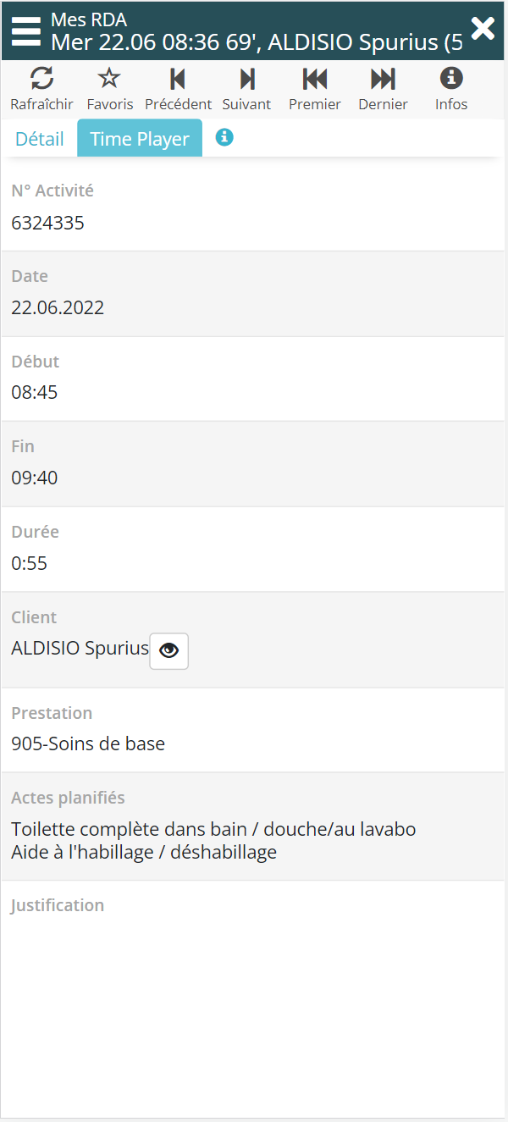Viewport: 508px width, 1122px height.
Task: Click the Fin time 09:40
Action: tap(35, 478)
